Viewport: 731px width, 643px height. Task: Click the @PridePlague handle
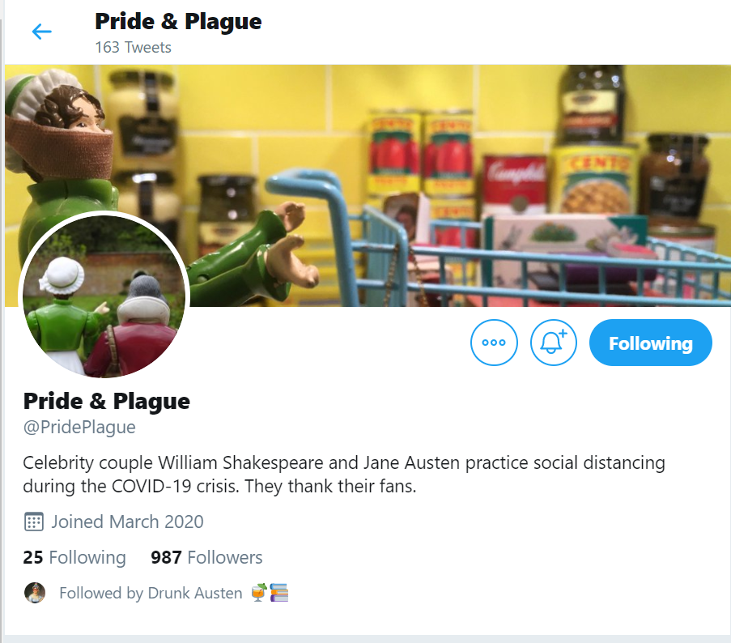pos(79,427)
